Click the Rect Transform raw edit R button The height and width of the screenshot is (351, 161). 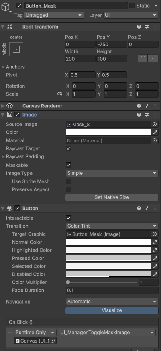click(153, 58)
